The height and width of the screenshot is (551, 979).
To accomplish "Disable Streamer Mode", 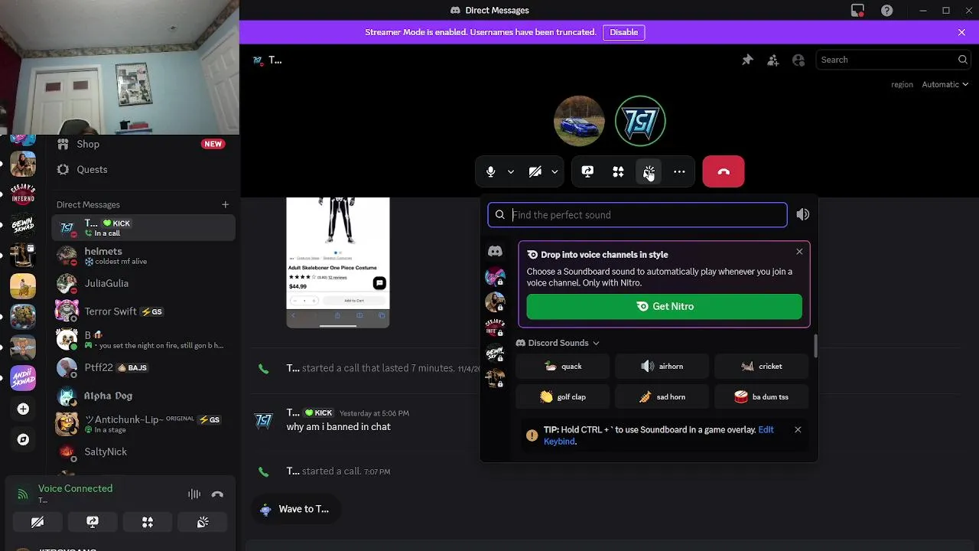I will tap(623, 32).
